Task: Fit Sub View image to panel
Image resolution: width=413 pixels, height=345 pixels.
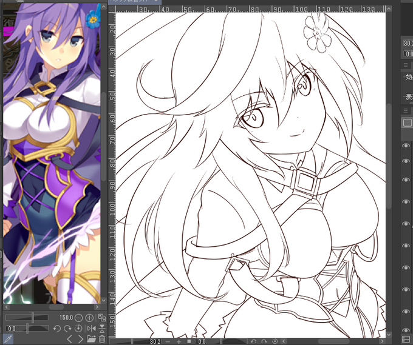Action: [101, 318]
